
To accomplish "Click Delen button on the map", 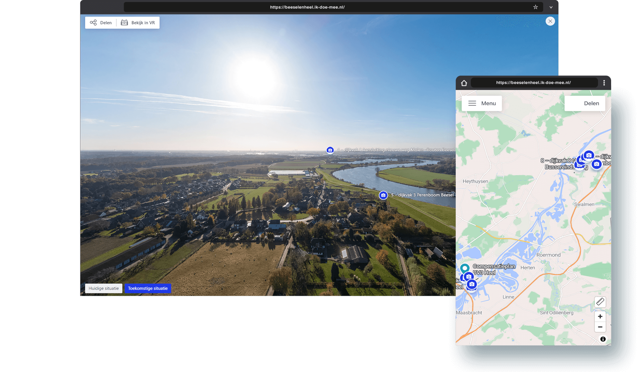I will point(585,103).
